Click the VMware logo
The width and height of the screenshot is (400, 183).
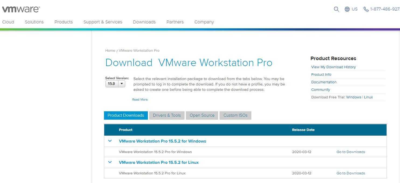pos(21,9)
